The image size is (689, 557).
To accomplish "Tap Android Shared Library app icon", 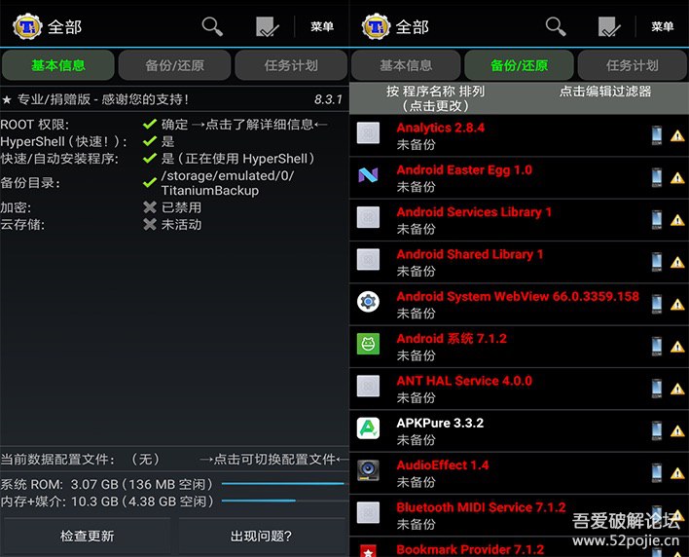I will pos(368,260).
